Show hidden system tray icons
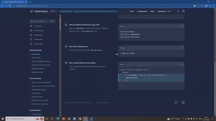Image resolution: width=216 pixels, height=121 pixels. click(183, 119)
